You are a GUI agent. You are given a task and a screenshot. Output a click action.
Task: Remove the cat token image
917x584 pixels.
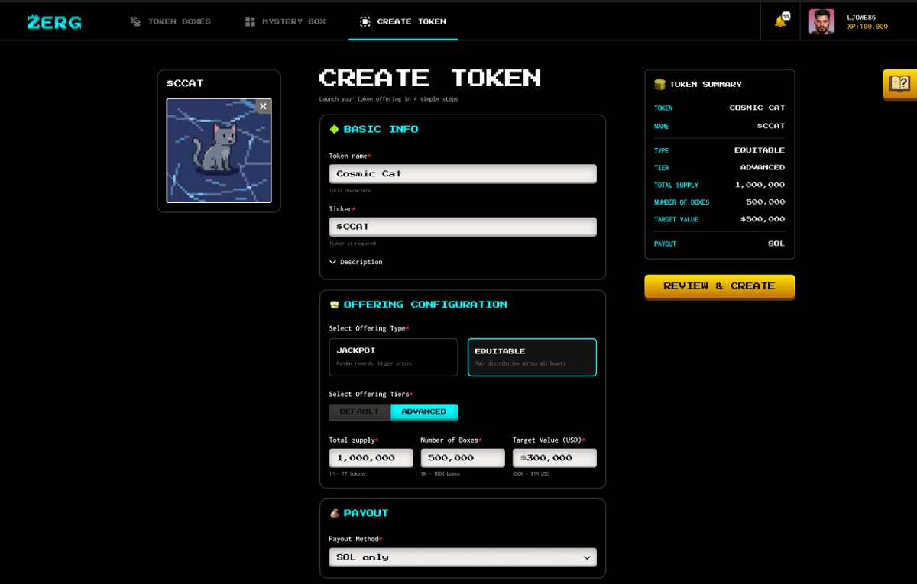coord(263,106)
